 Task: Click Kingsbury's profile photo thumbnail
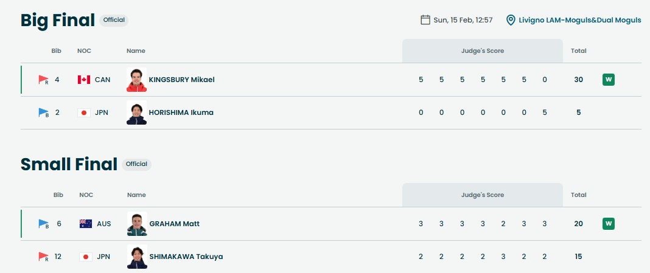coord(136,80)
